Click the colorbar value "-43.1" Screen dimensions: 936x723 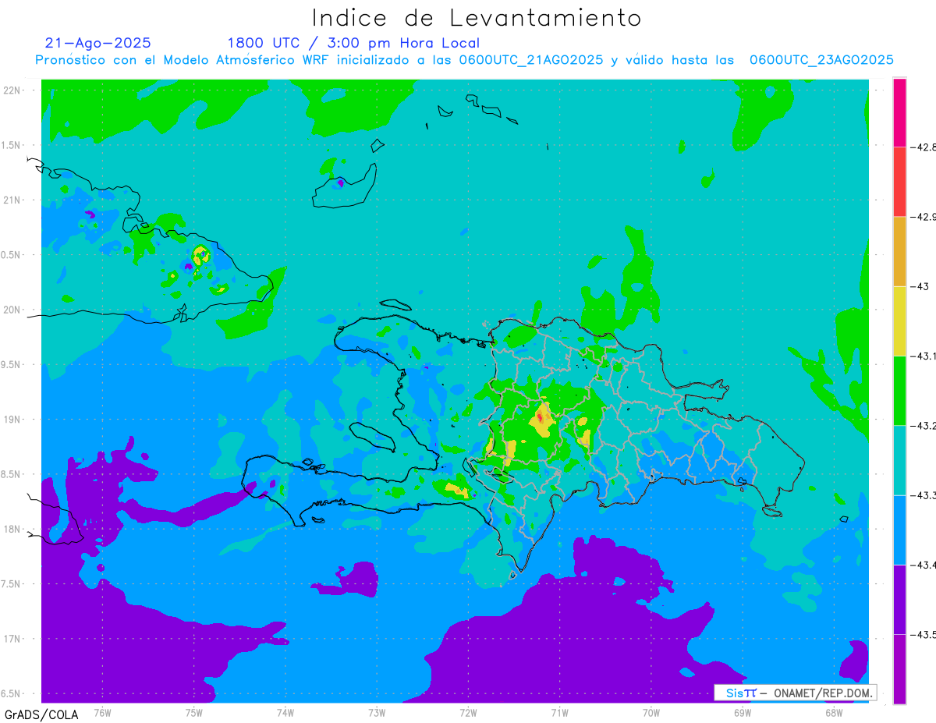click(x=925, y=356)
